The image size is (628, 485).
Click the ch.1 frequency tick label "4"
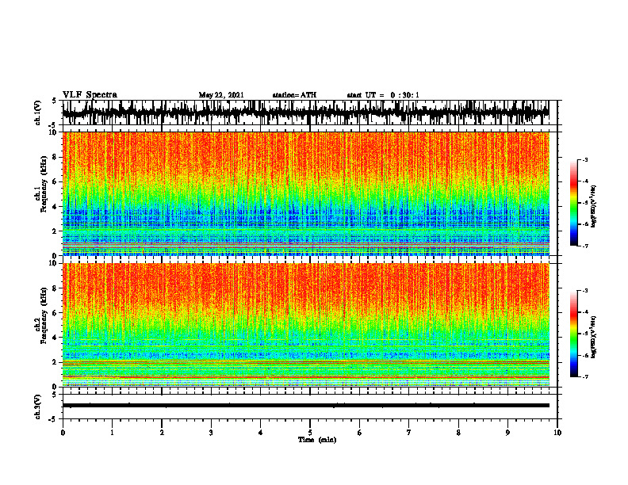pos(55,207)
